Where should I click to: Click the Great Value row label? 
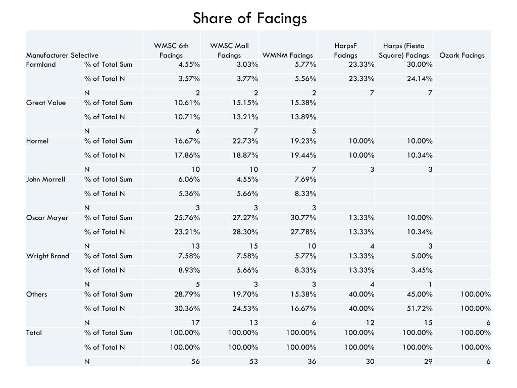tap(46, 103)
